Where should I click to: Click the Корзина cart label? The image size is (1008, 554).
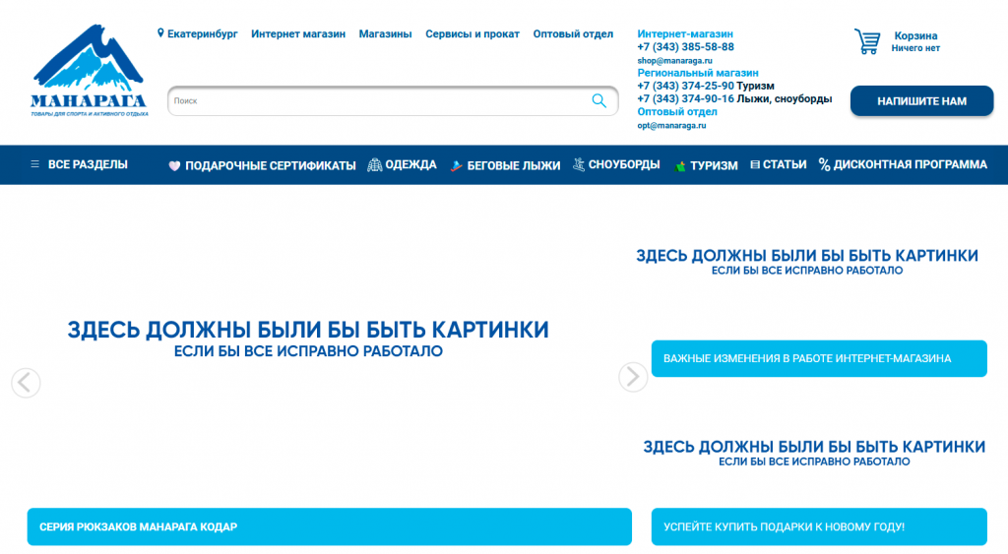click(915, 36)
